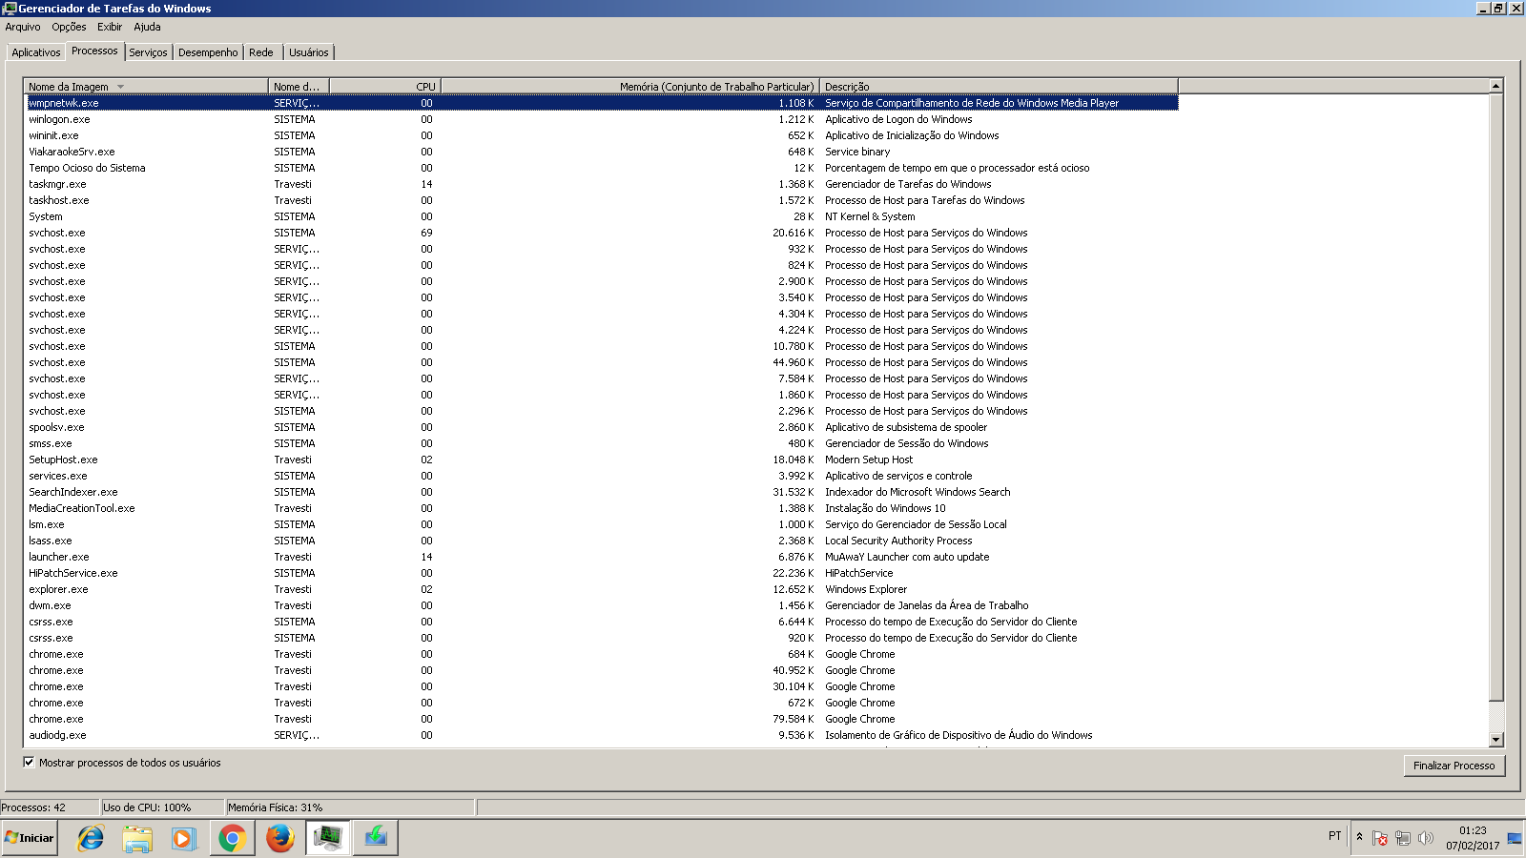
Task: Open the Iniciar start button
Action: [x=30, y=838]
